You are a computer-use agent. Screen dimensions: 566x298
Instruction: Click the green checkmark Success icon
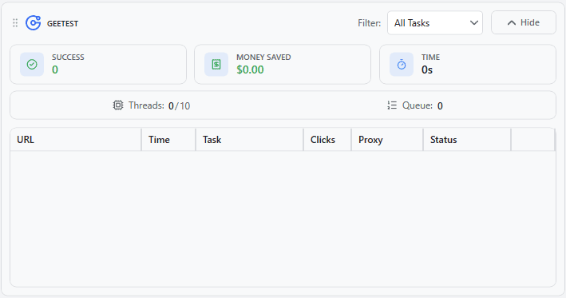tap(32, 64)
